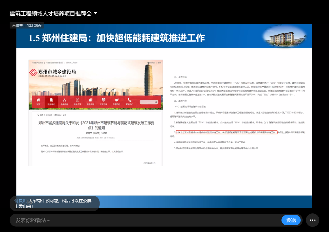Click the 二、工作目标 heading in the slide
Viewport: 329px width, 232px height.
pos(180,77)
